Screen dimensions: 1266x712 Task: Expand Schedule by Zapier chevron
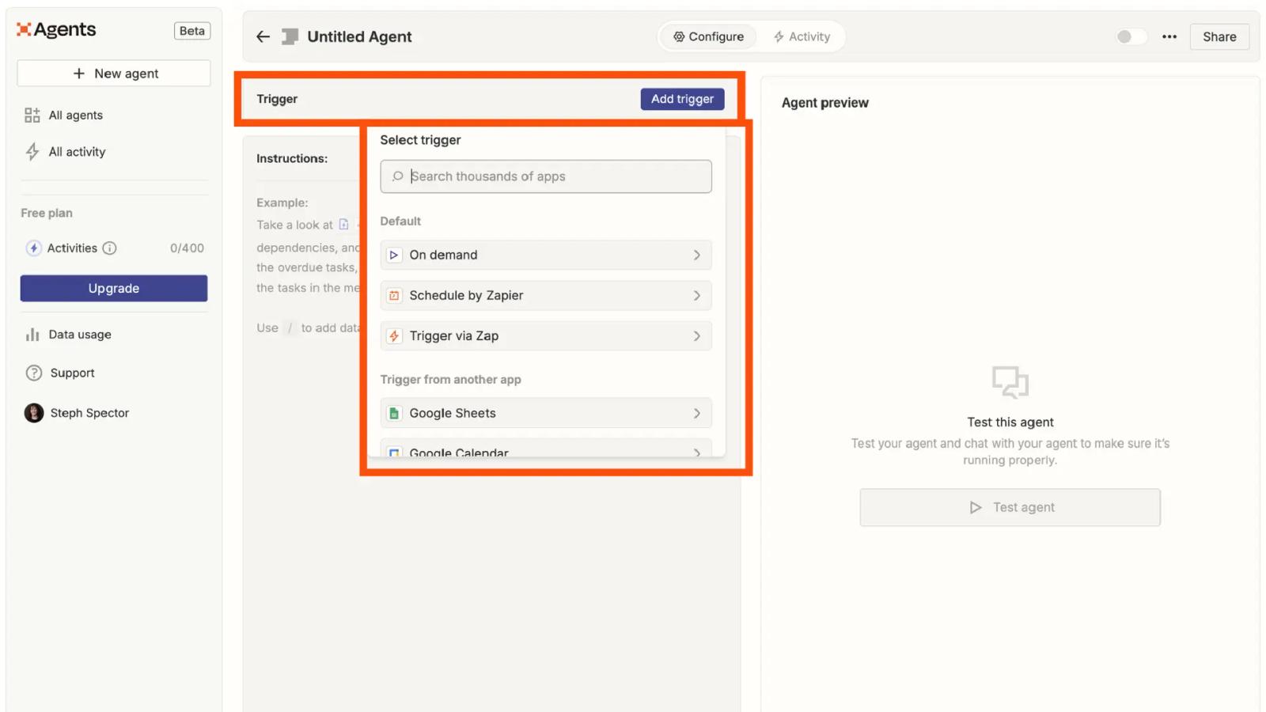click(697, 296)
